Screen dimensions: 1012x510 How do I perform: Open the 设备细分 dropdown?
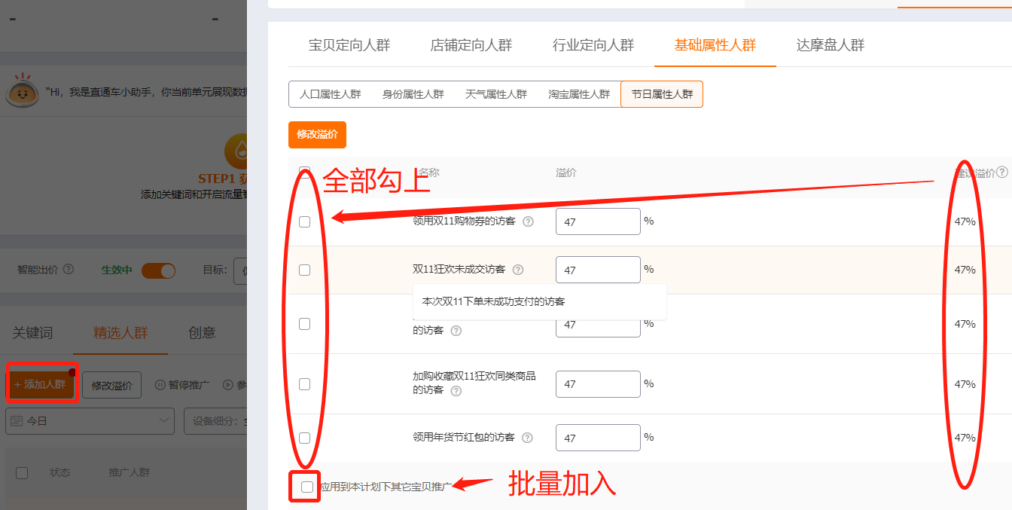(x=215, y=421)
